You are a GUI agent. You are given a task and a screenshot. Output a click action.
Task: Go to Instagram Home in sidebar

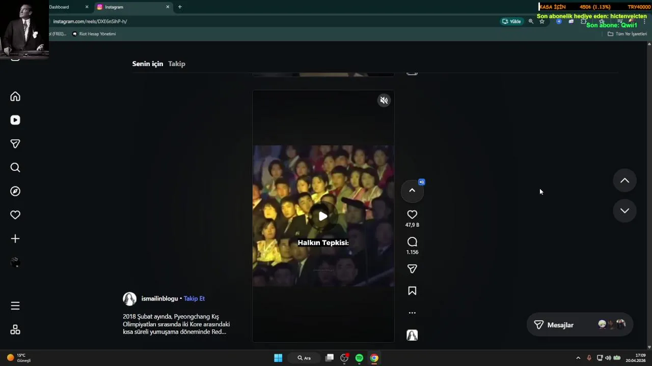(15, 97)
